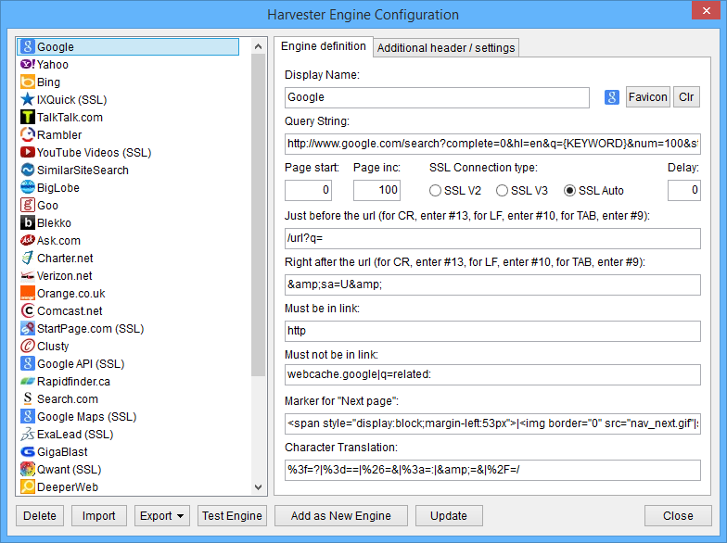
Task: Click the GigaBlast engine icon
Action: [x=28, y=452]
